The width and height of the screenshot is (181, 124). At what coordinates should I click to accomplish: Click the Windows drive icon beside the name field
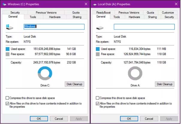pos(10,27)
